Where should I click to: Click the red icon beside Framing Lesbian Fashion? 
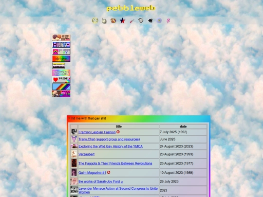tap(118, 132)
